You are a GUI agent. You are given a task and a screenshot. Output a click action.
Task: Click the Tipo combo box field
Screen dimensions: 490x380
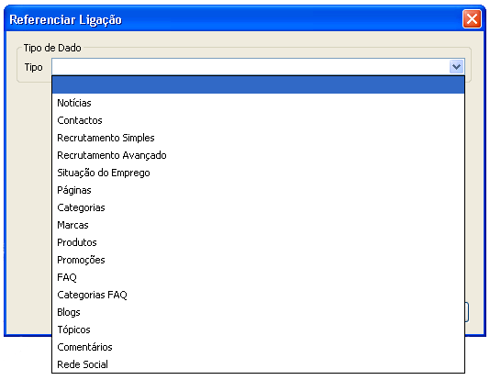251,67
